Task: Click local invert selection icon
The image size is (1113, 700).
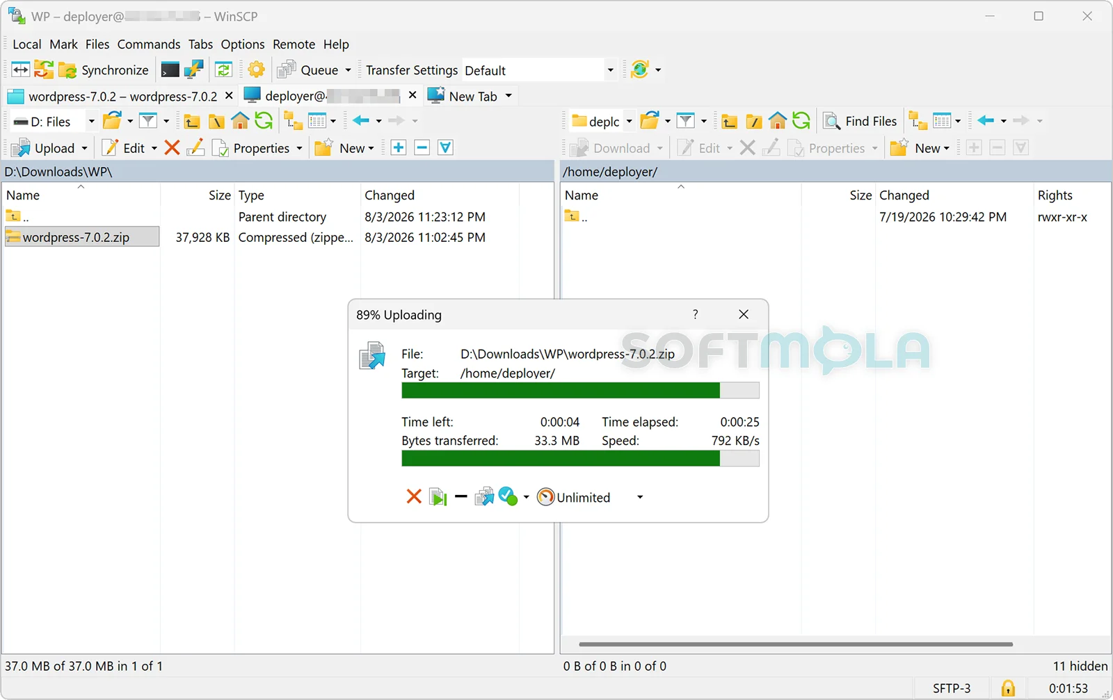Action: 446,147
